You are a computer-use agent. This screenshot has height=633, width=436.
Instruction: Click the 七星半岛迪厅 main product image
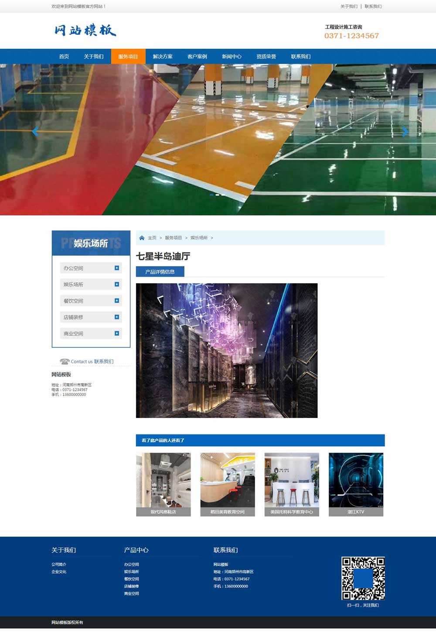(227, 350)
